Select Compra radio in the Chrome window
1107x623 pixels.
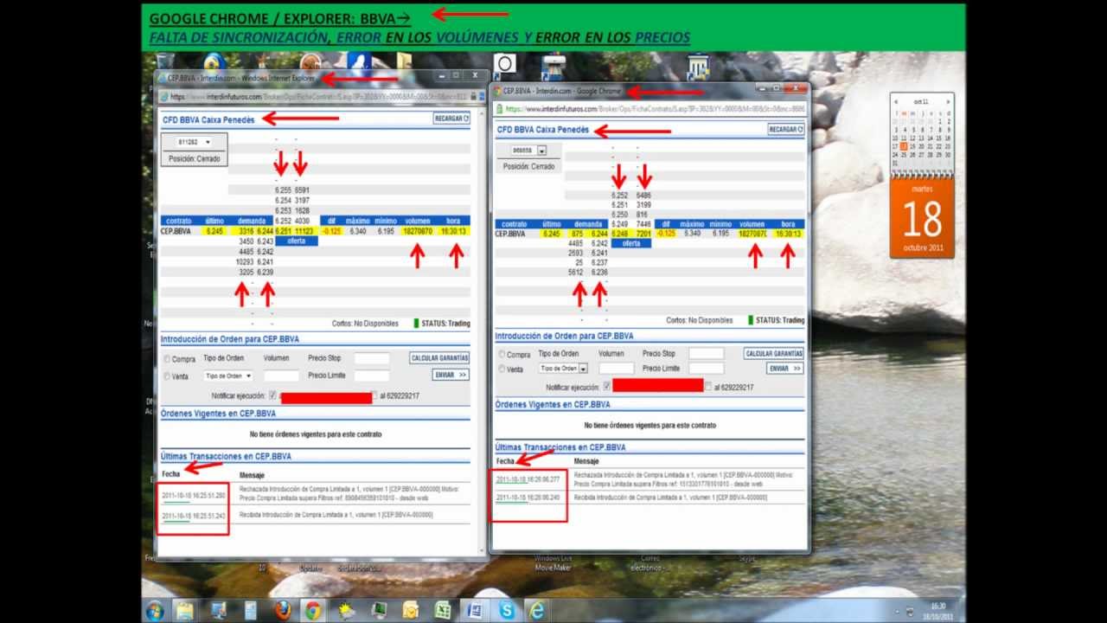(x=502, y=354)
